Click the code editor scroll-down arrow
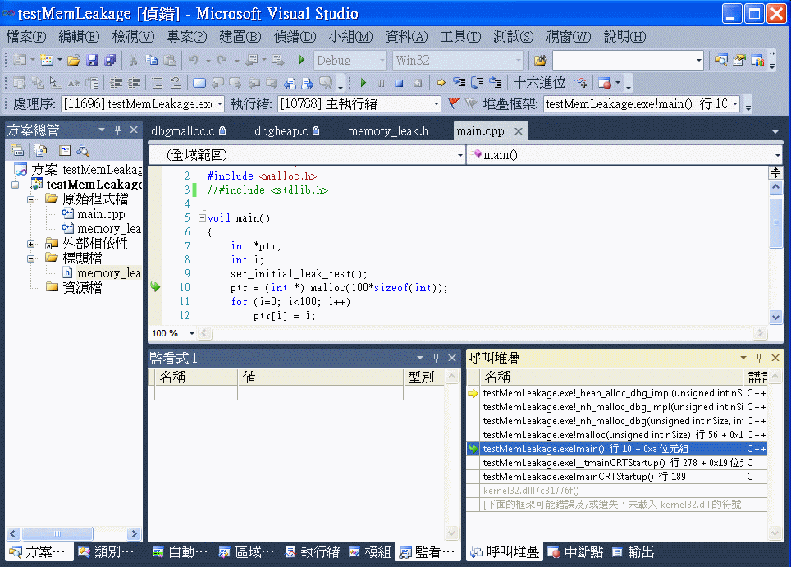 (776, 318)
